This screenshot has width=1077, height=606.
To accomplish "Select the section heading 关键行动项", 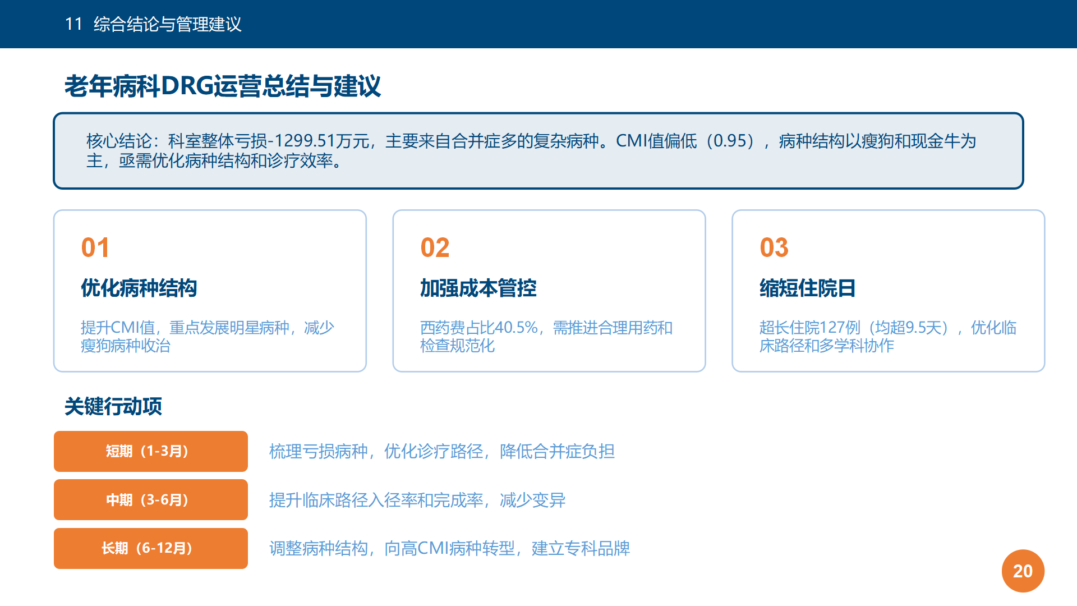I will point(113,406).
